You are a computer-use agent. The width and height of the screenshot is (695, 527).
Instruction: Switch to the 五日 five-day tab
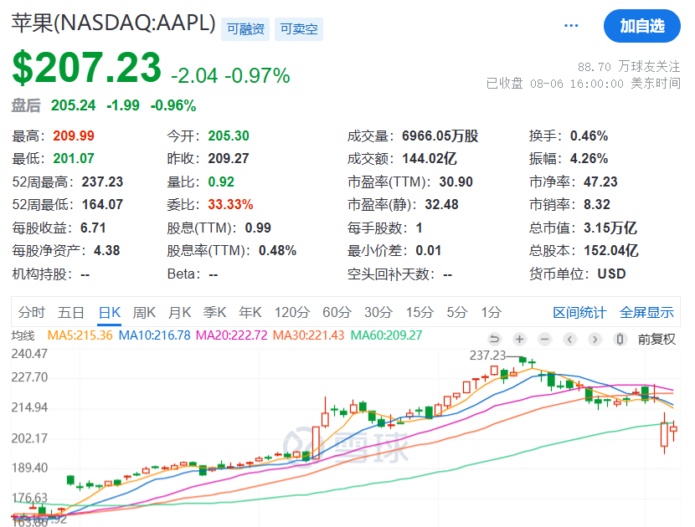coord(71,313)
